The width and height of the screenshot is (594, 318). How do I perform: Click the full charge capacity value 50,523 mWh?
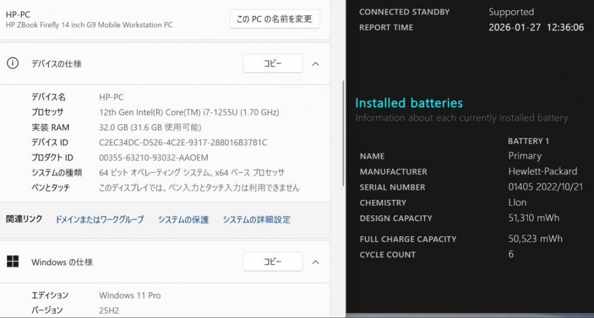[x=535, y=238]
